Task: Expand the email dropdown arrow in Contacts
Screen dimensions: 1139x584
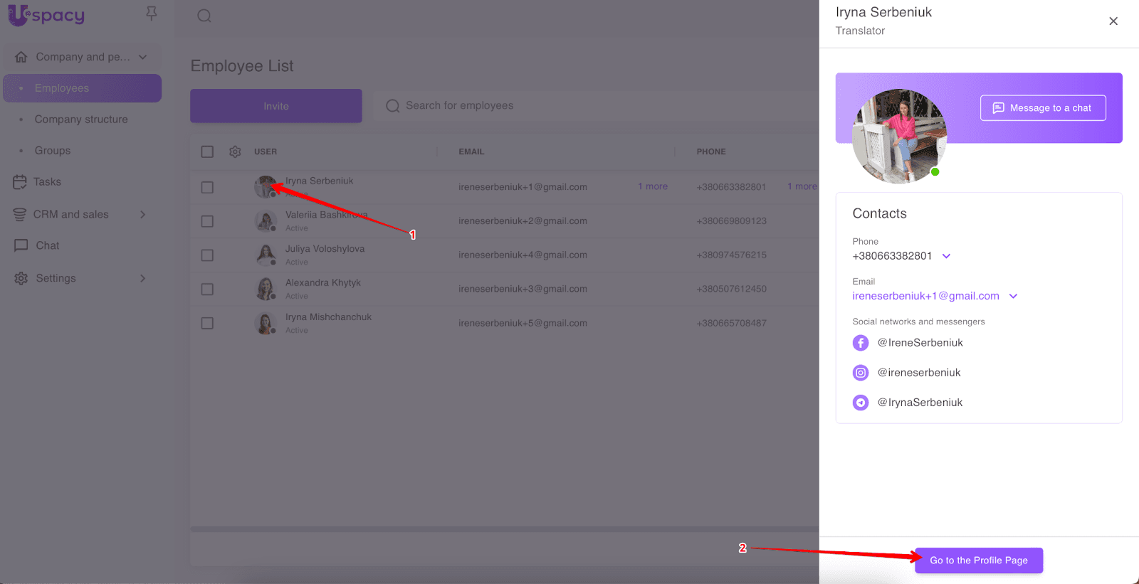Action: (x=1013, y=296)
